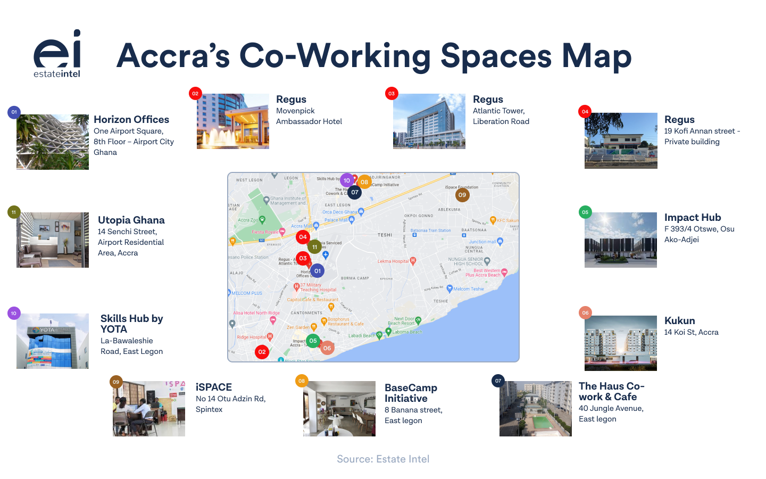Click the 10 badge on Skills Hub photo
The image size is (766, 479).
click(x=14, y=313)
